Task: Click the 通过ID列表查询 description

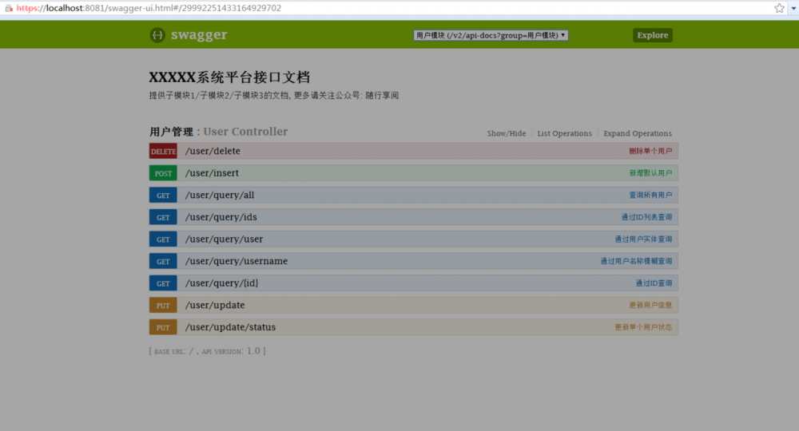Action: 646,217
